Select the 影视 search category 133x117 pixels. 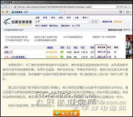click(x=45, y=18)
